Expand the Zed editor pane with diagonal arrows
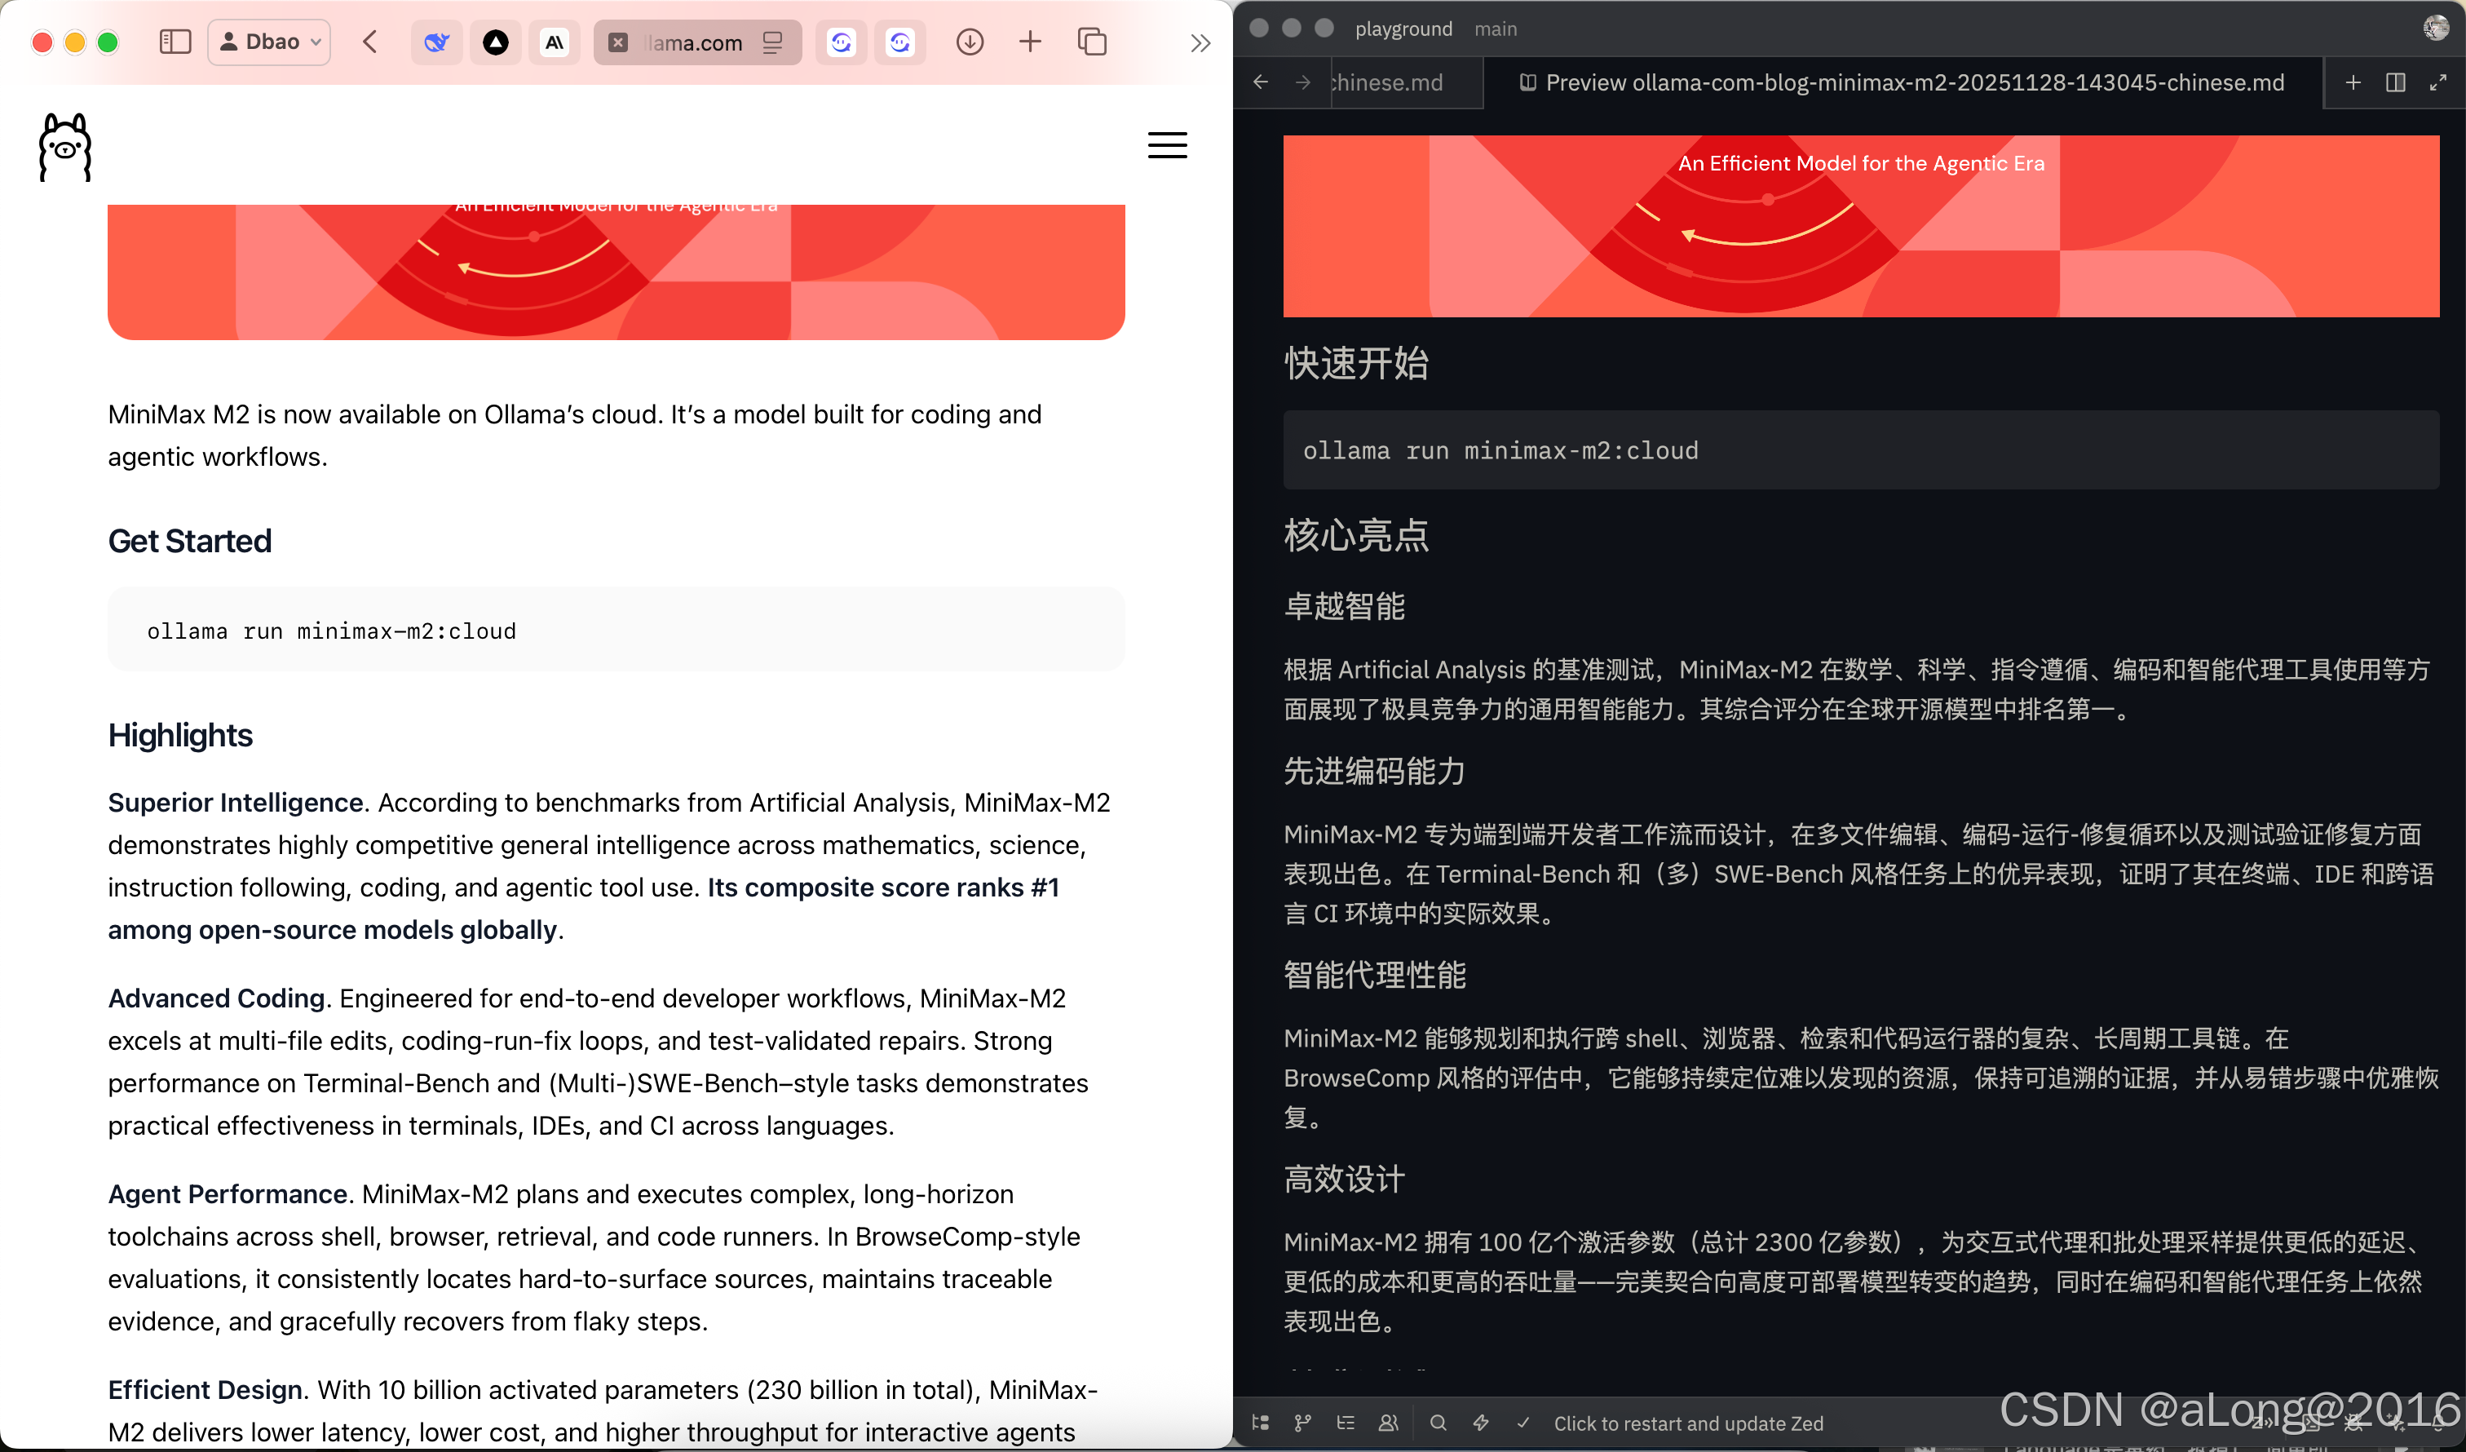This screenshot has width=2466, height=1452. (x=2438, y=82)
